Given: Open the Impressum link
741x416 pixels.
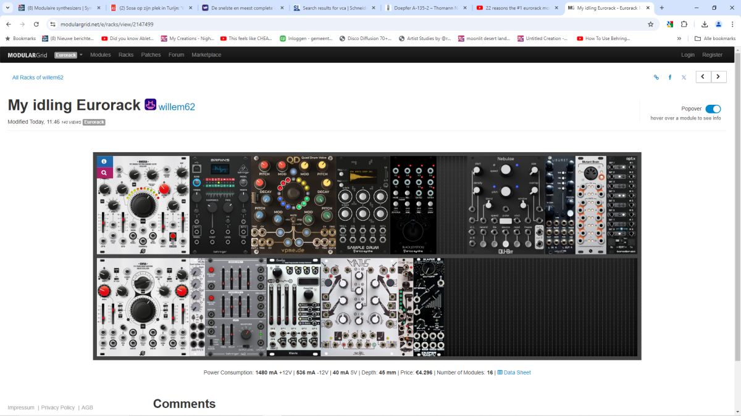Looking at the screenshot, I should (21, 407).
